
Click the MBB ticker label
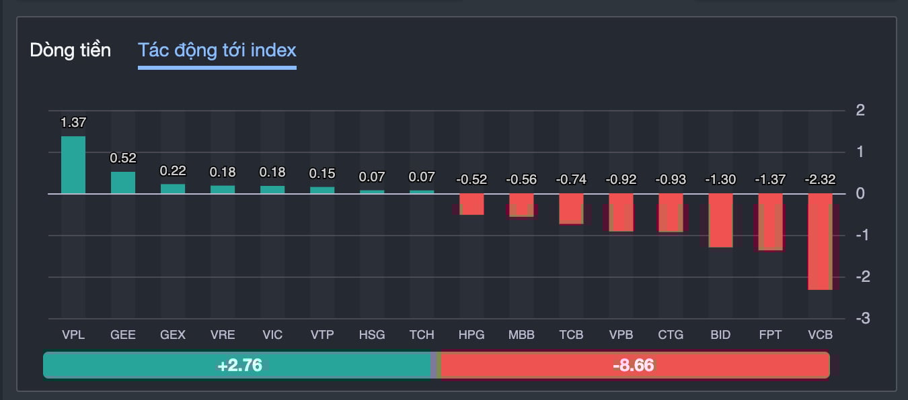(521, 334)
